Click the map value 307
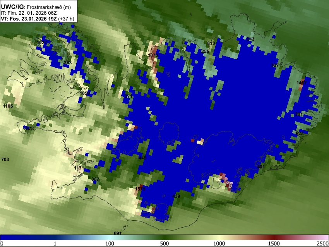Image resolution: width=329 pixels, height=247 pixels. coord(275,65)
